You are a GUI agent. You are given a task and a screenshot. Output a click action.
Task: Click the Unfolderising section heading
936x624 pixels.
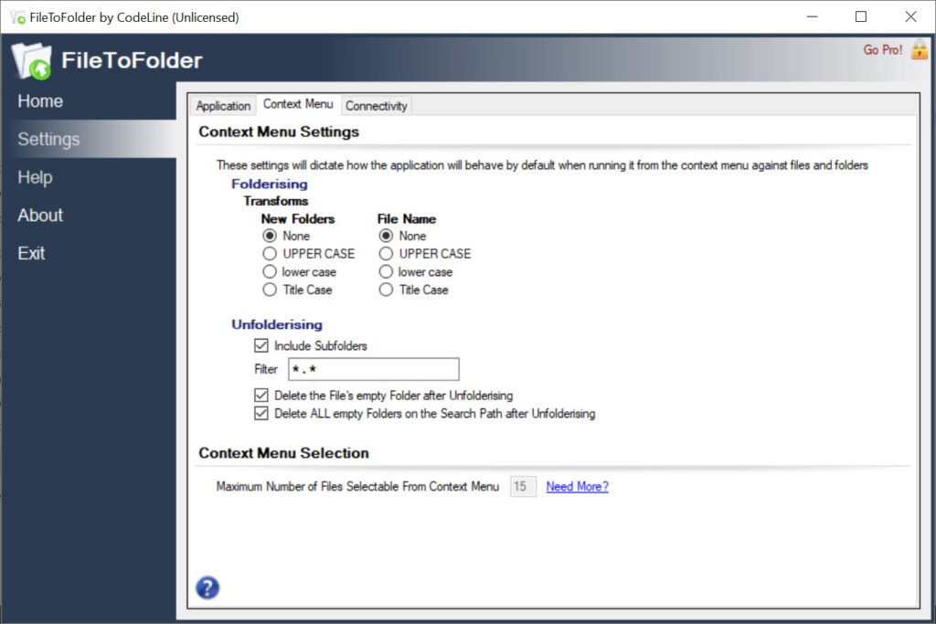tap(277, 324)
